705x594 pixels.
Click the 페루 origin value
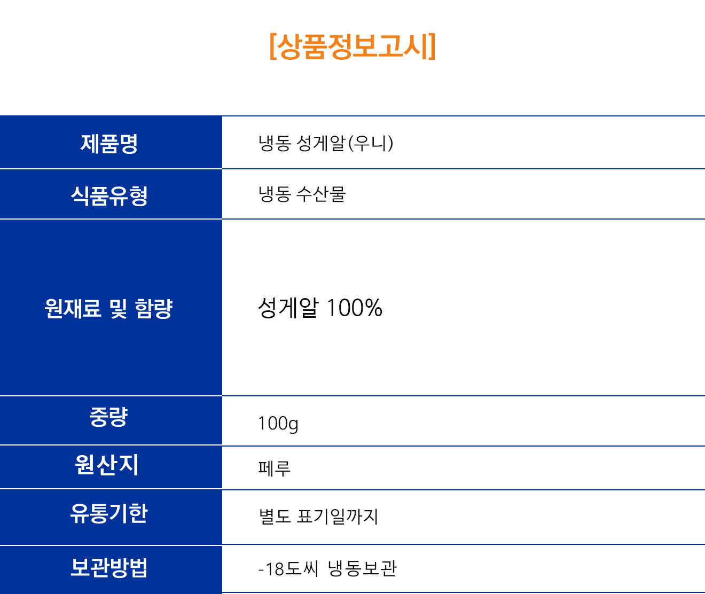pyautogui.click(x=275, y=468)
